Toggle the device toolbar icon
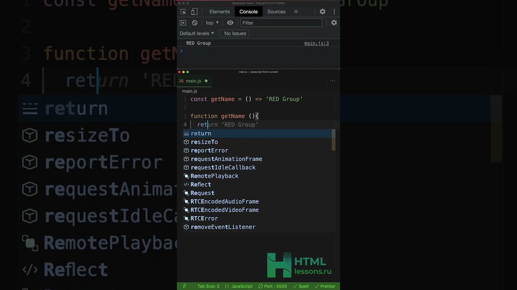Viewport: 517px width, 290px height. point(194,12)
